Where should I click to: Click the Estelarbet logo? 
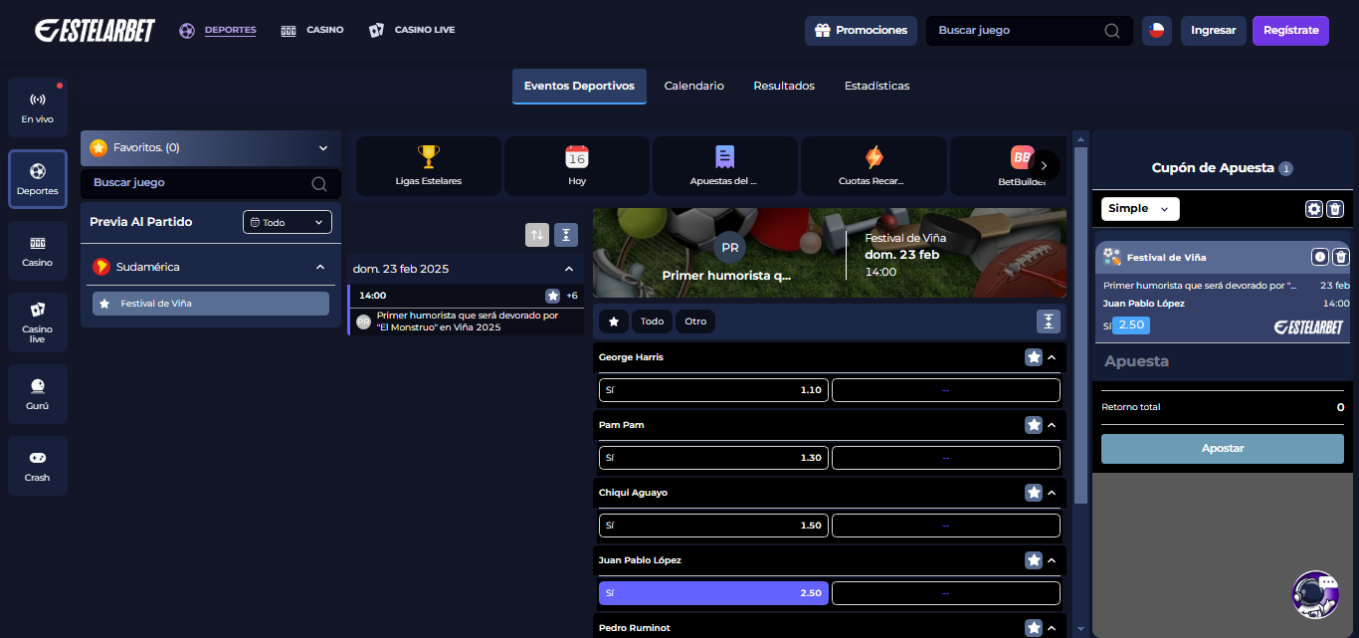pos(95,31)
